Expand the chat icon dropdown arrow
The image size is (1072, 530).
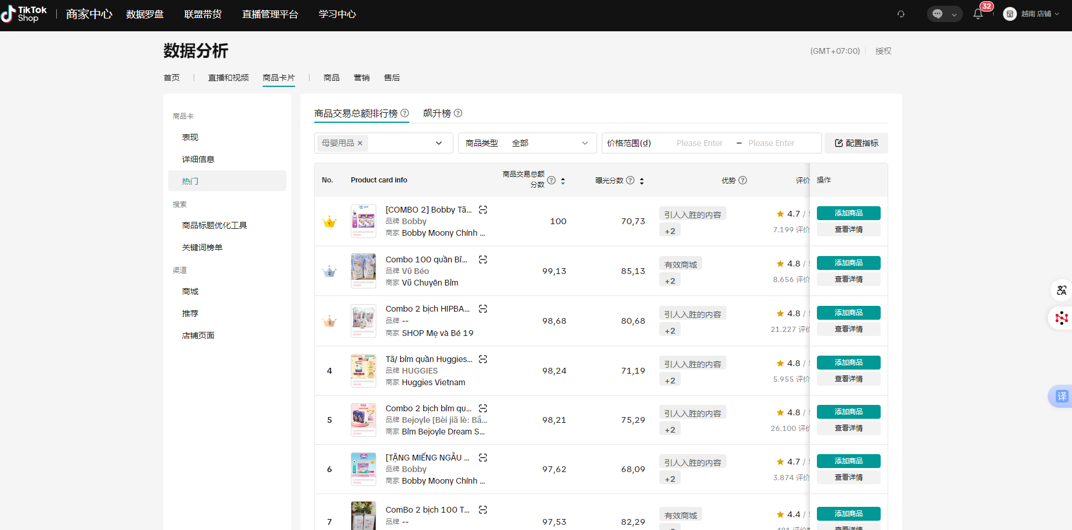(x=954, y=14)
